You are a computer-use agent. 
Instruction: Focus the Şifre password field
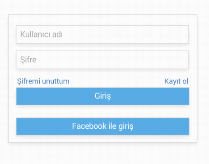pyautogui.click(x=102, y=60)
